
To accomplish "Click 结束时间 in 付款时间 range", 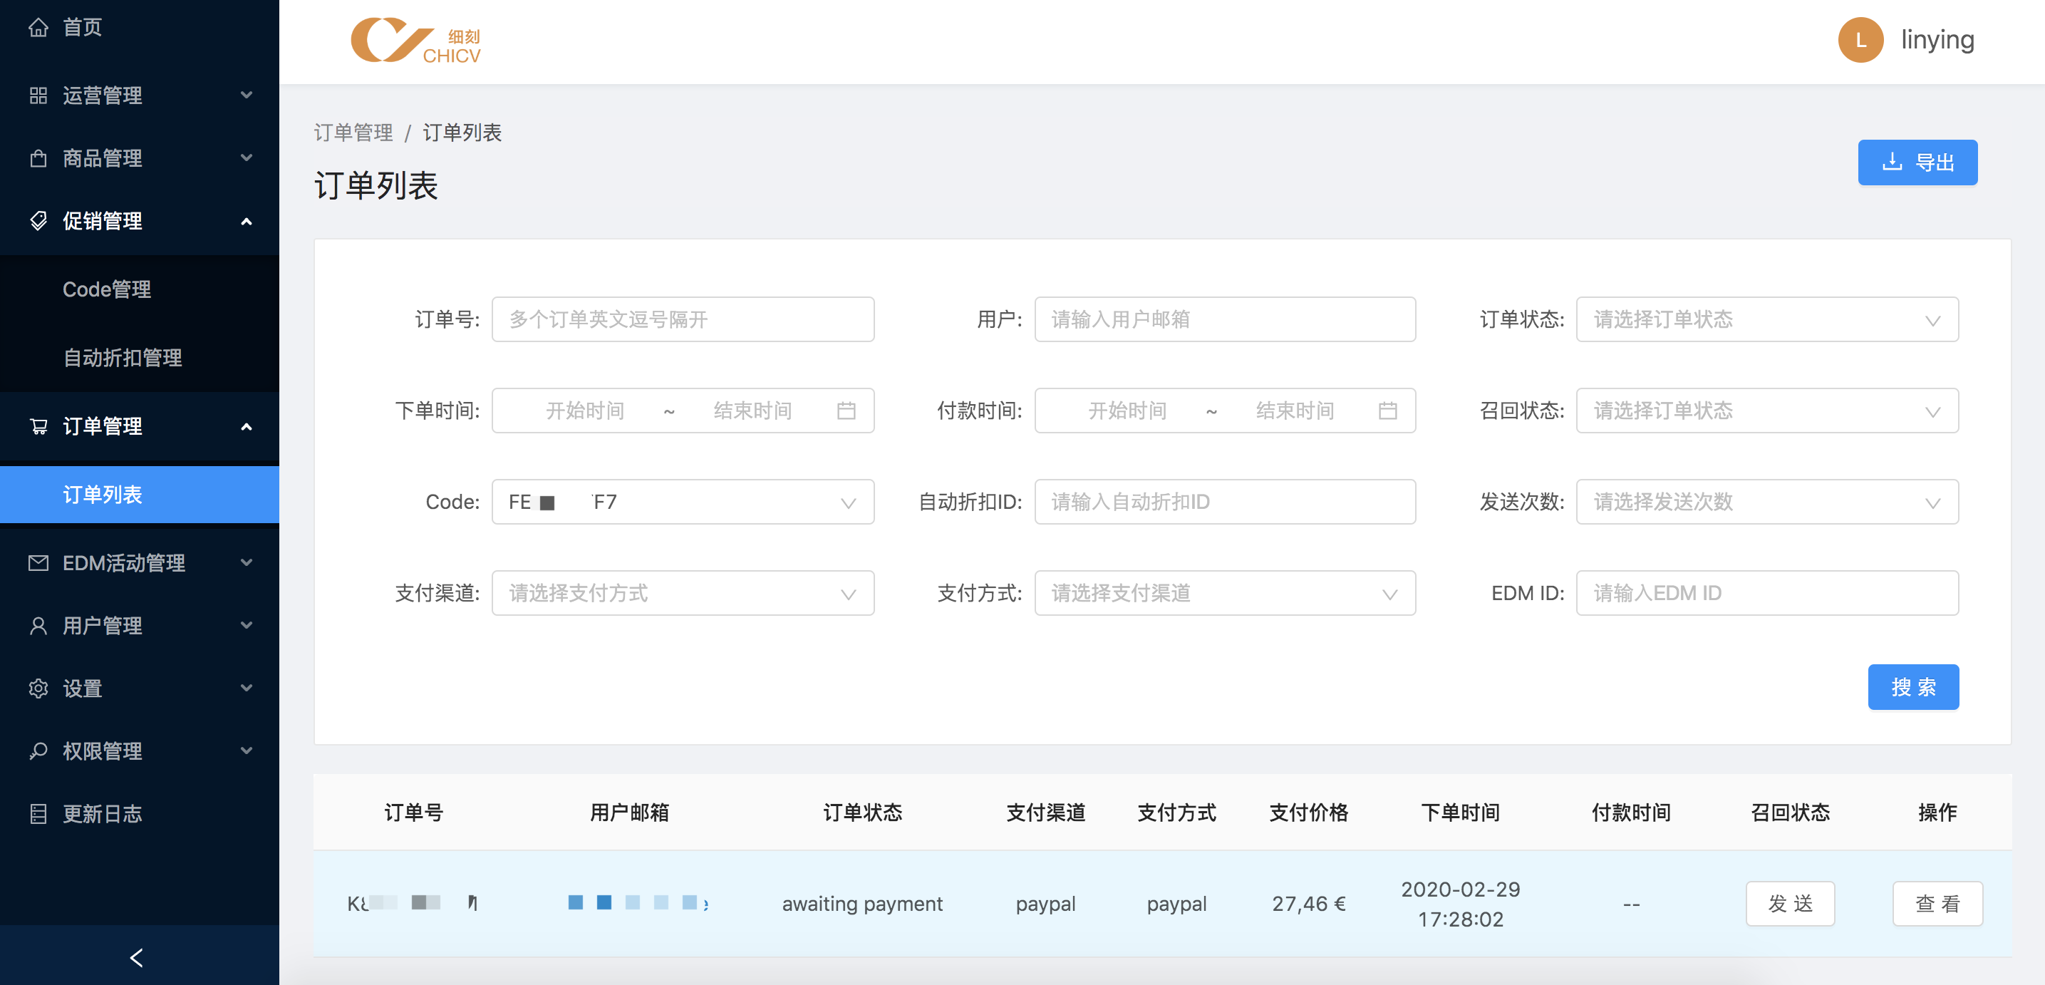I will pos(1295,411).
